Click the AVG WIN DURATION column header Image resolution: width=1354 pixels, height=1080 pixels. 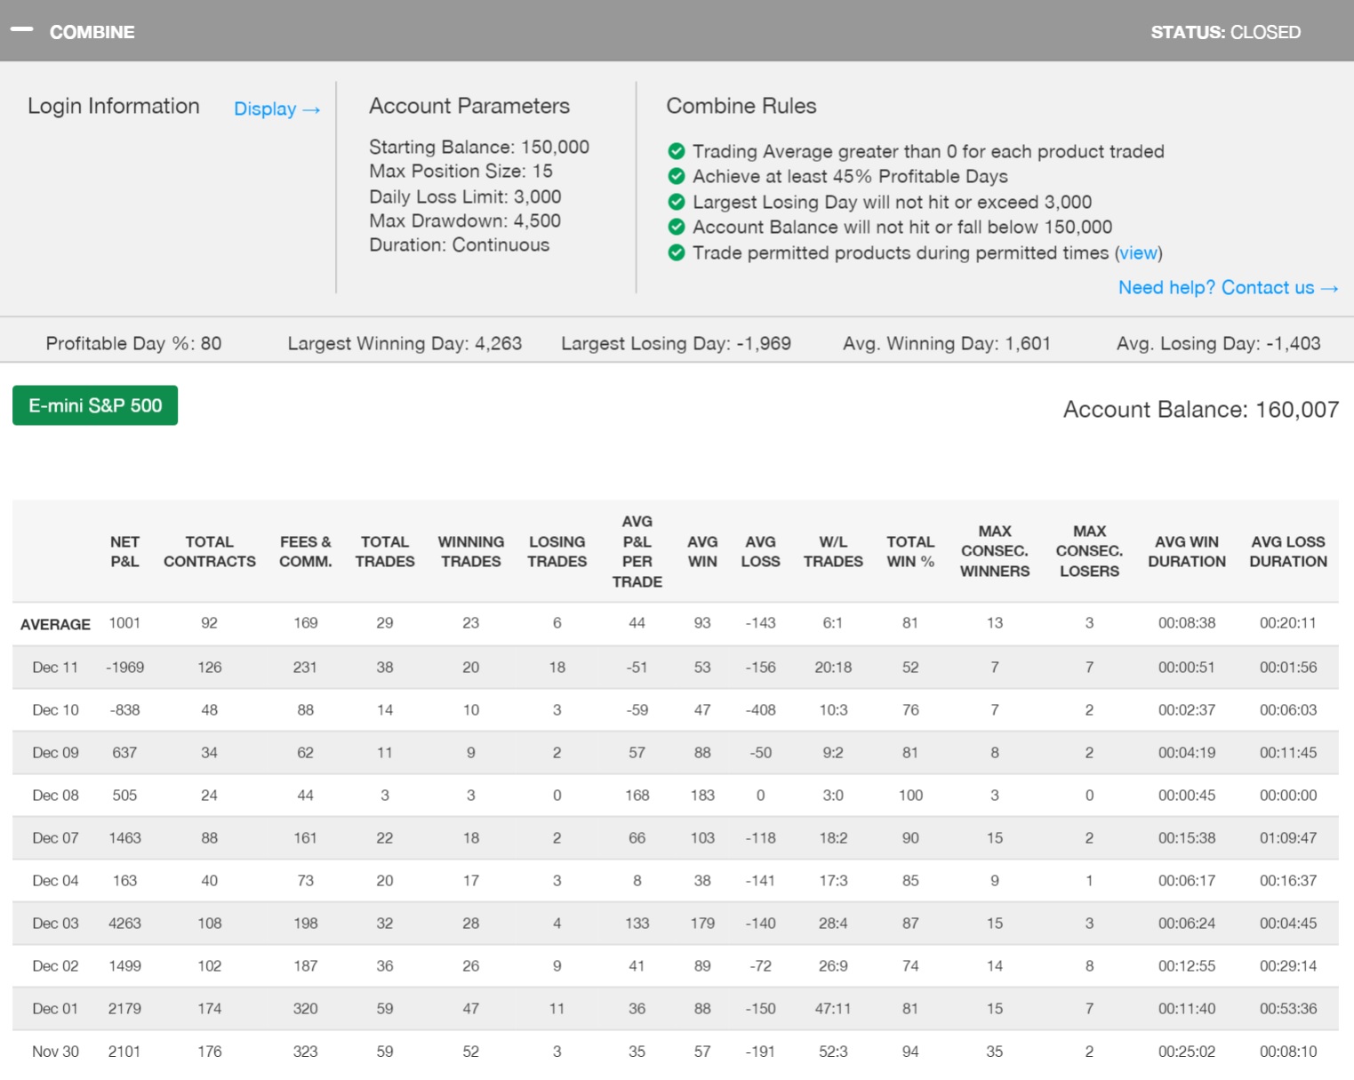coord(1186,552)
